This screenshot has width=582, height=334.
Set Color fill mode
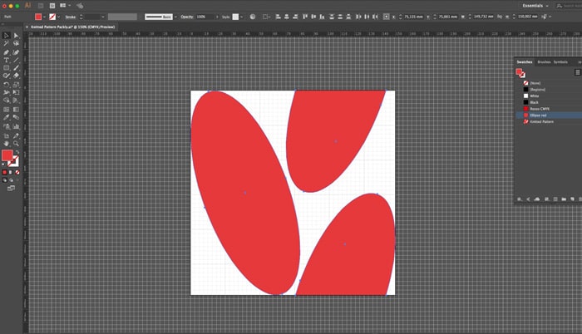tap(4, 172)
